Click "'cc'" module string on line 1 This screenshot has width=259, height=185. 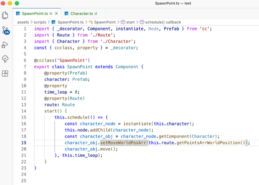click(x=204, y=28)
